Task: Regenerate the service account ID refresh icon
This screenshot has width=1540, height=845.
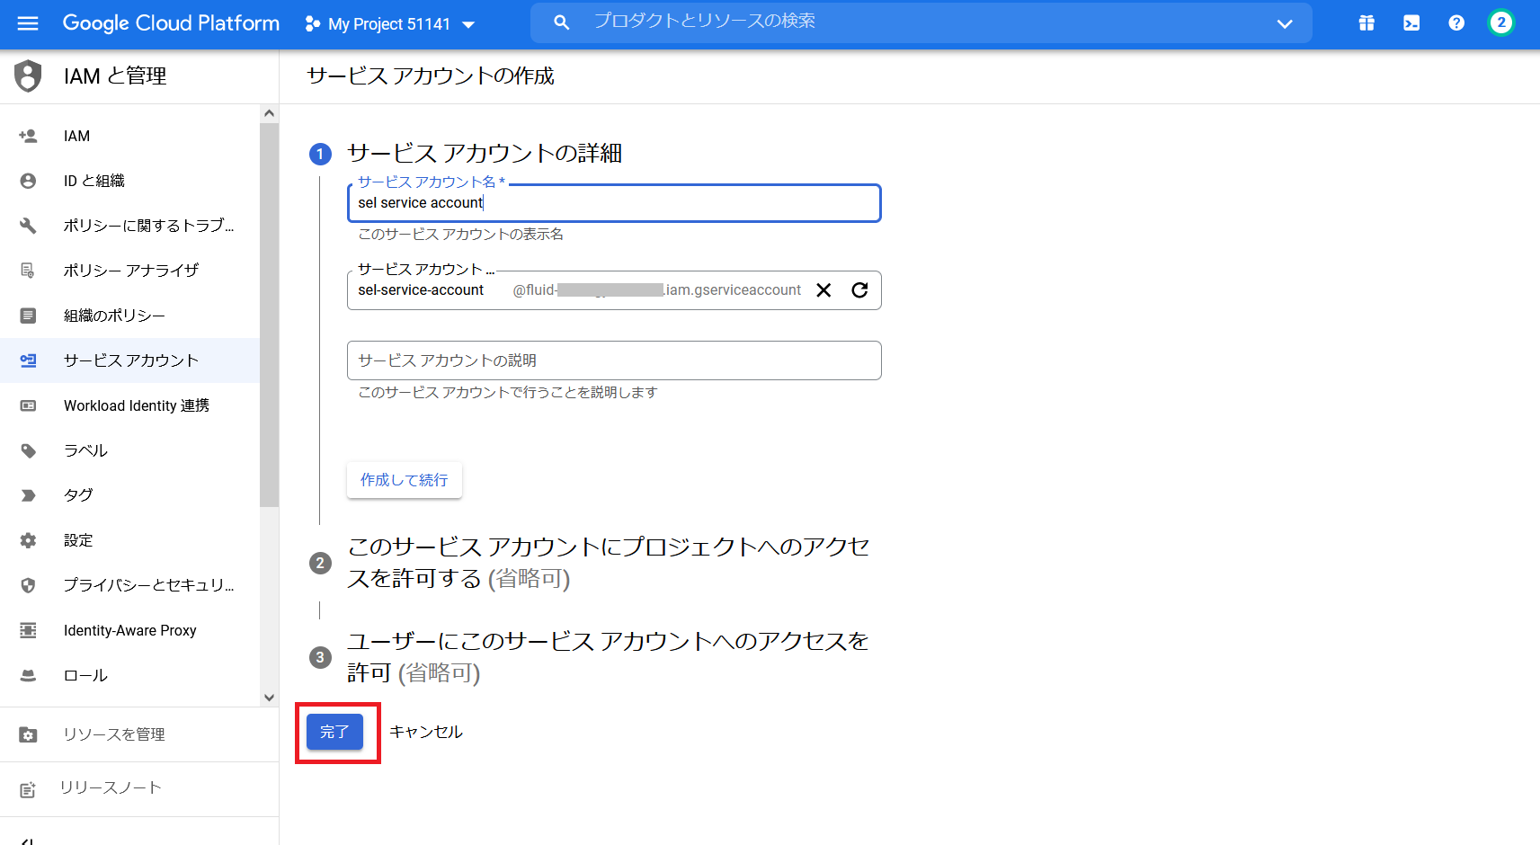Action: [859, 290]
